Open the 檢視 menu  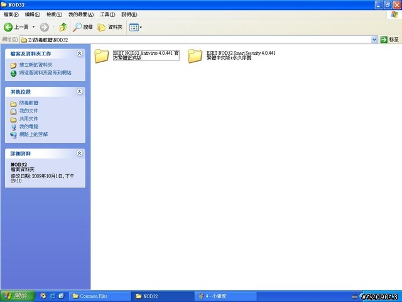54,14
